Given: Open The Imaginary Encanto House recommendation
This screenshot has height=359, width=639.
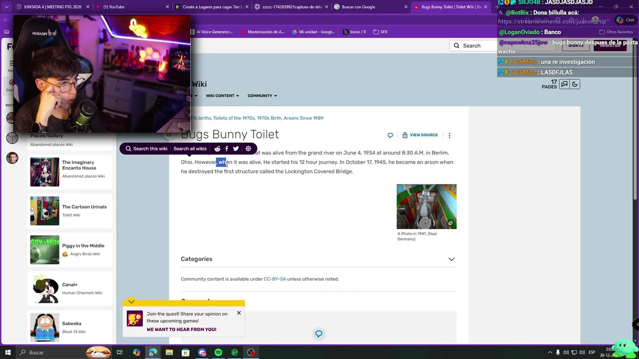Looking at the screenshot, I should click(71, 172).
